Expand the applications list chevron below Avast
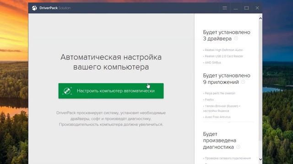The image size is (293, 164). (229, 123)
